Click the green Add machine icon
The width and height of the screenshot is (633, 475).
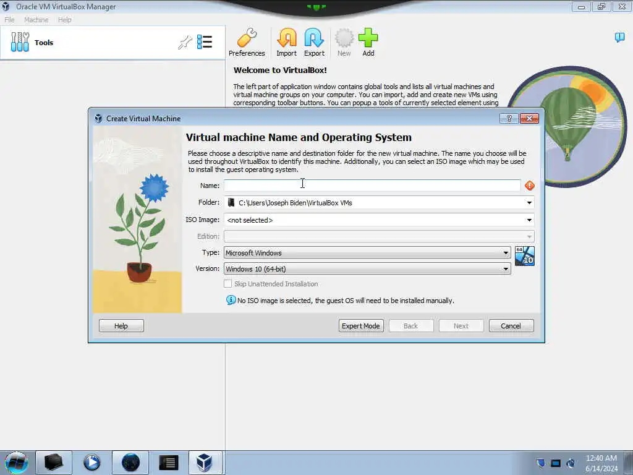(368, 42)
